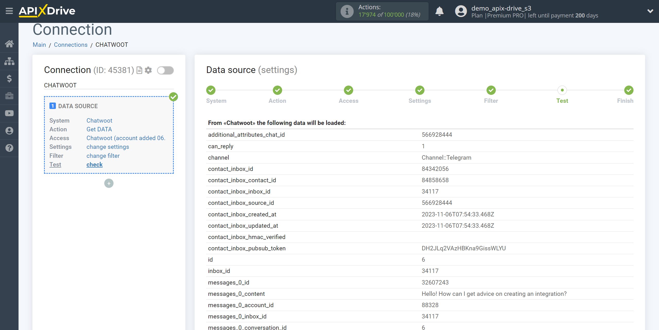659x330 pixels.
Task: Open the briefcase sidebar icon
Action: [9, 96]
